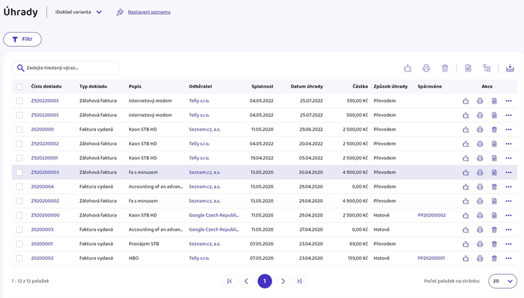Sort by the Číslo dokladu column header
This screenshot has width=524, height=298.
46,86
